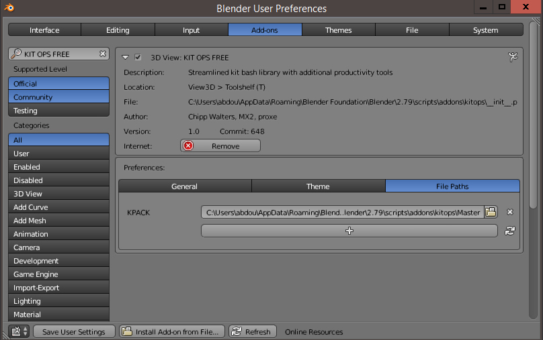543x340 pixels.
Task: Select the Animation category
Action: tap(58, 234)
